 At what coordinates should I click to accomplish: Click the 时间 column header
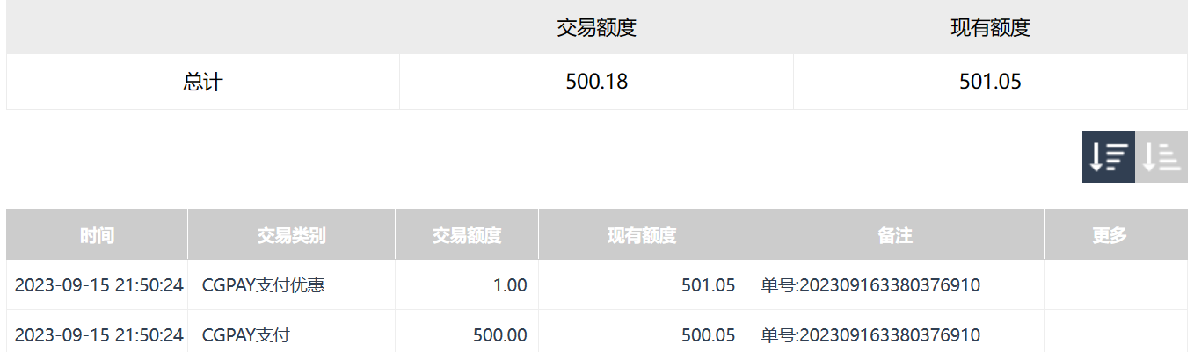coord(97,235)
